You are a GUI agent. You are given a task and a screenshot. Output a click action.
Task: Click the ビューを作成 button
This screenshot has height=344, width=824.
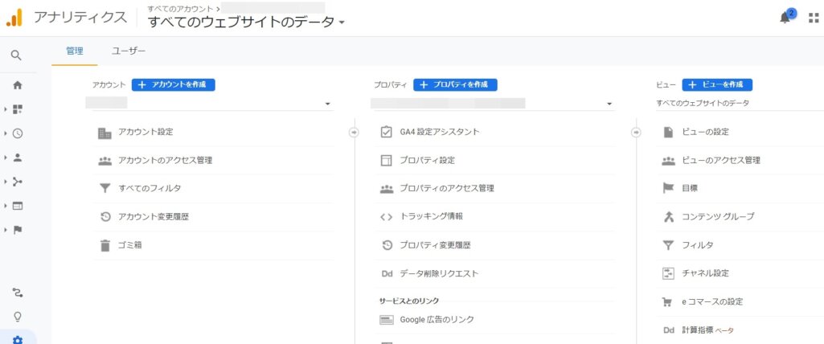(x=717, y=84)
